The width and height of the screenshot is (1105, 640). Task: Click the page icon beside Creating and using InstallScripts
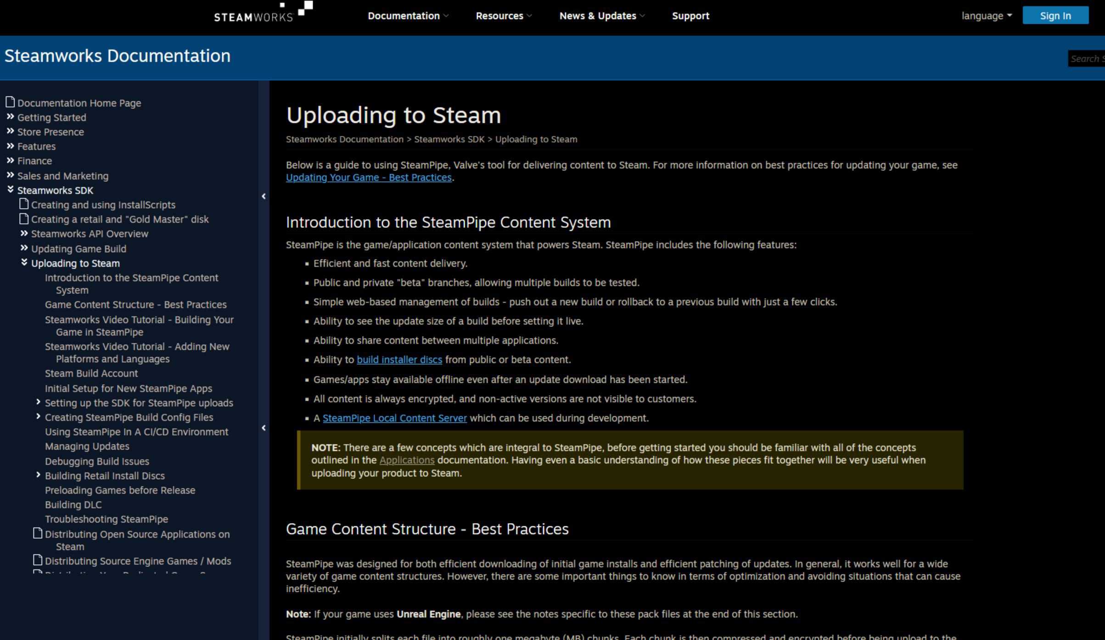(x=24, y=204)
